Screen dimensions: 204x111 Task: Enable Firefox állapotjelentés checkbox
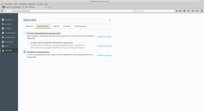pos(24,33)
